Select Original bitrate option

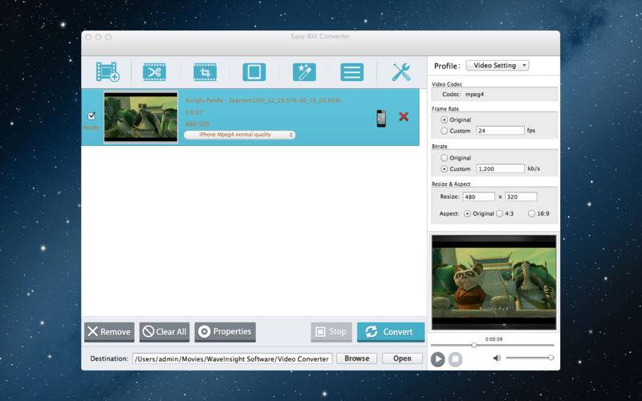[445, 157]
